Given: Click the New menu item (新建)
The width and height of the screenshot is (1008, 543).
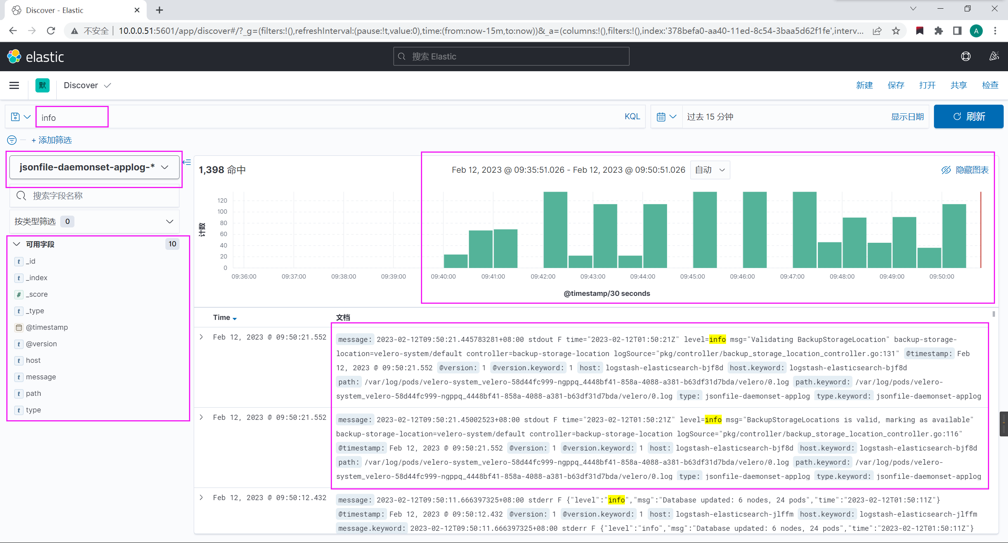Looking at the screenshot, I should (x=864, y=85).
